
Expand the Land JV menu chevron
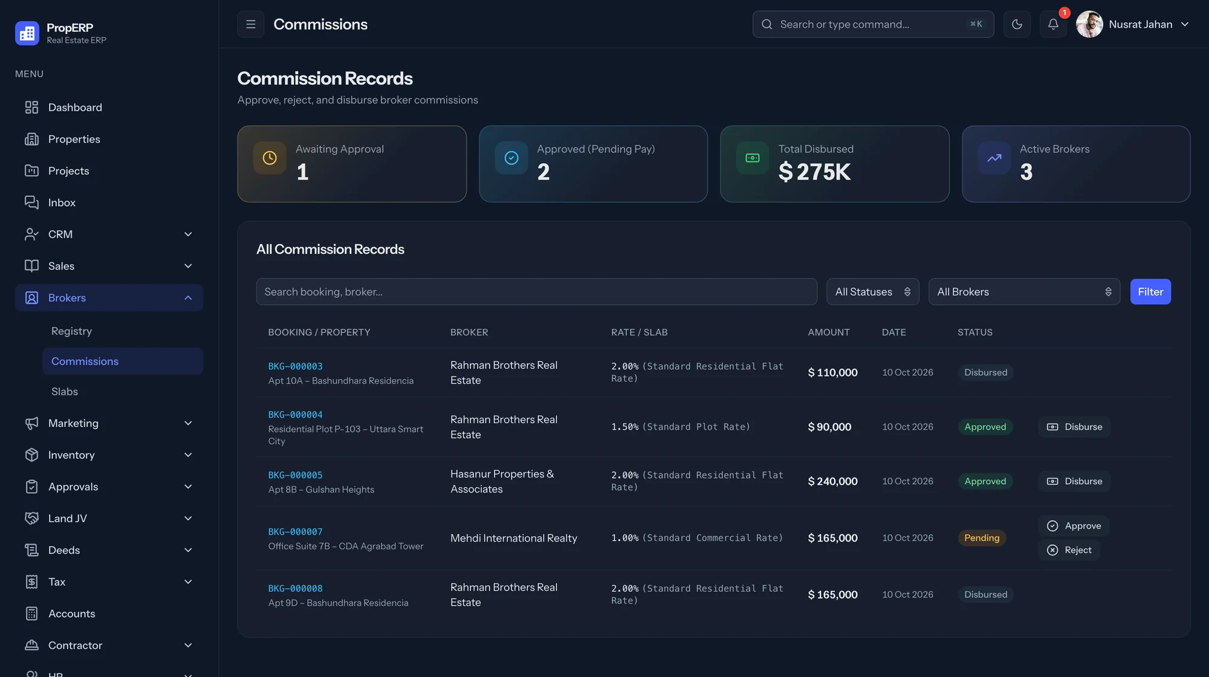click(x=188, y=518)
